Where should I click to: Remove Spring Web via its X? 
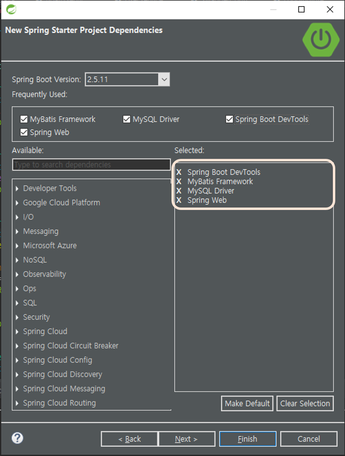click(179, 200)
